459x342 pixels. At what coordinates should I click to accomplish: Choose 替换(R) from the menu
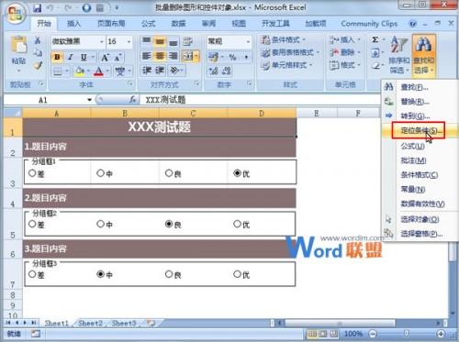tap(420, 102)
